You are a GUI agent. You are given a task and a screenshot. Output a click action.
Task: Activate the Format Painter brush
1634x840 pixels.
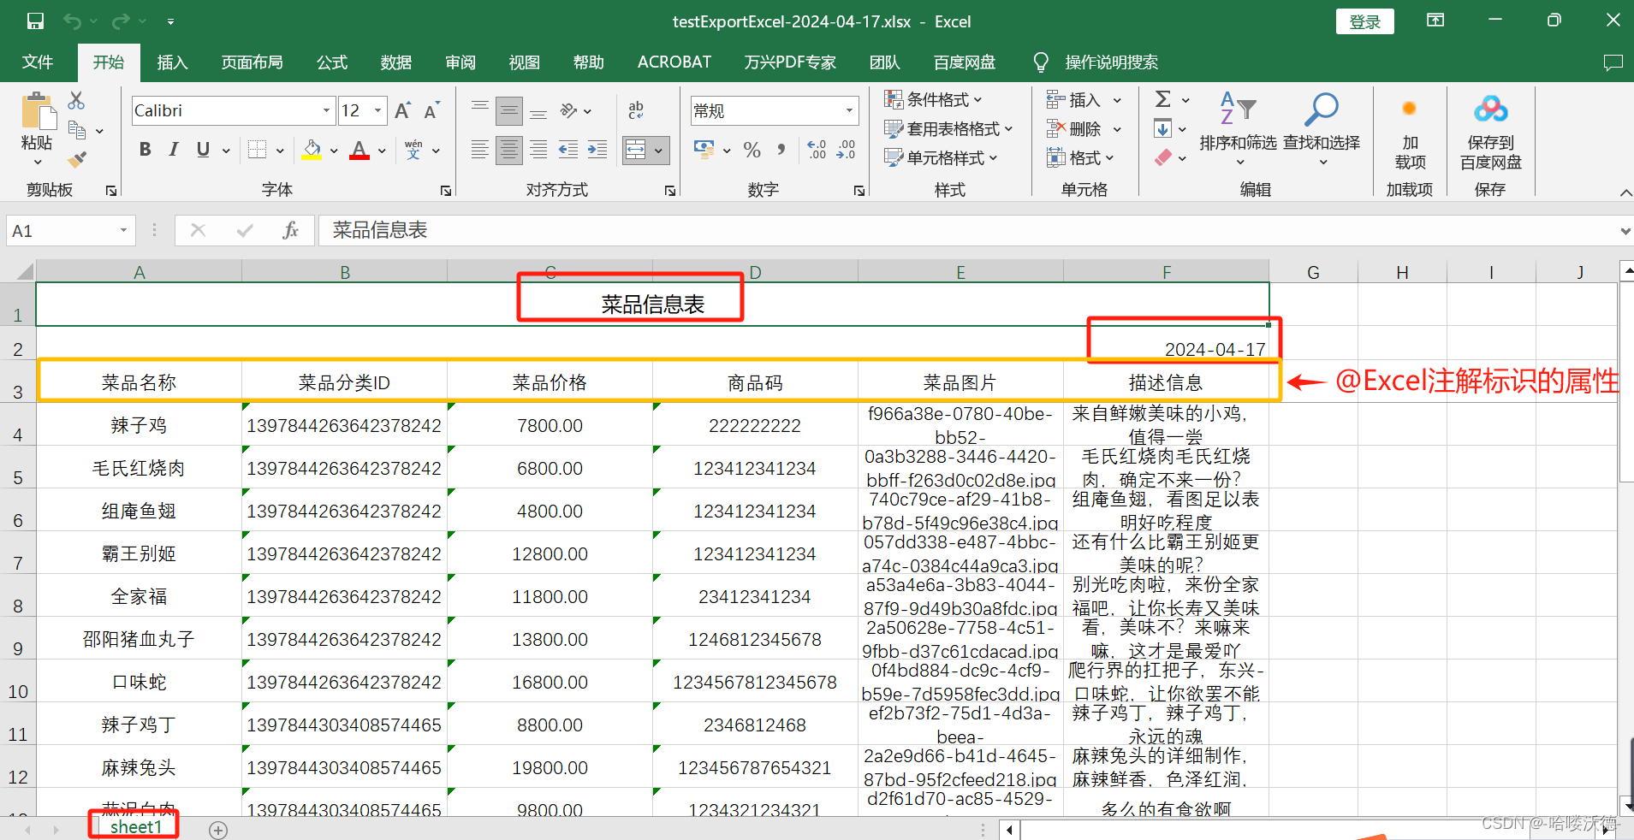(77, 159)
